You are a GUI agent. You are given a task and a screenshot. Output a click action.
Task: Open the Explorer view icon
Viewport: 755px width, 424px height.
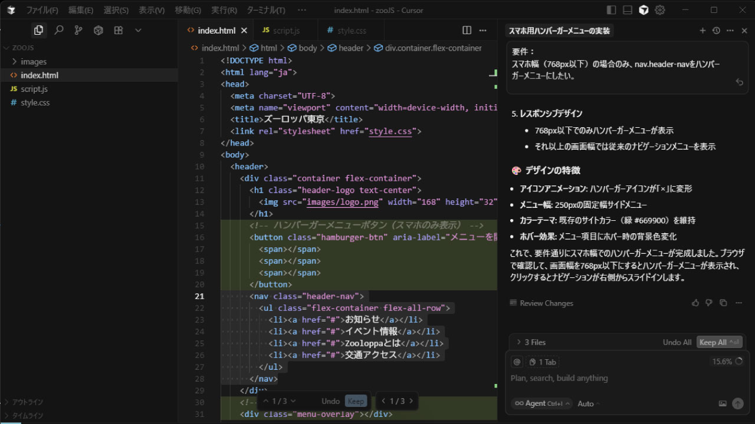point(38,30)
